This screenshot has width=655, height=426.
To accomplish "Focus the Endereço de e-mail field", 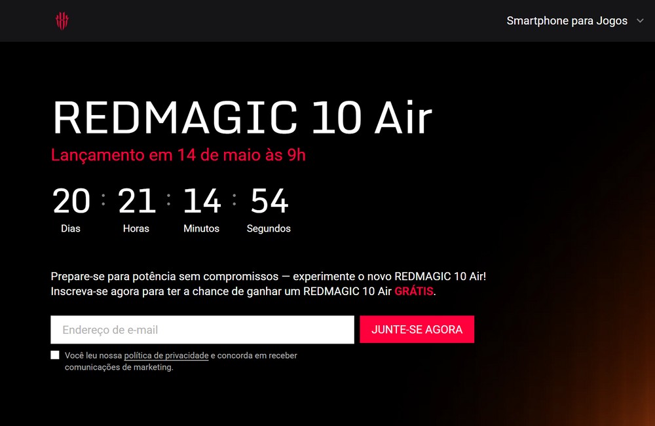I will [202, 330].
